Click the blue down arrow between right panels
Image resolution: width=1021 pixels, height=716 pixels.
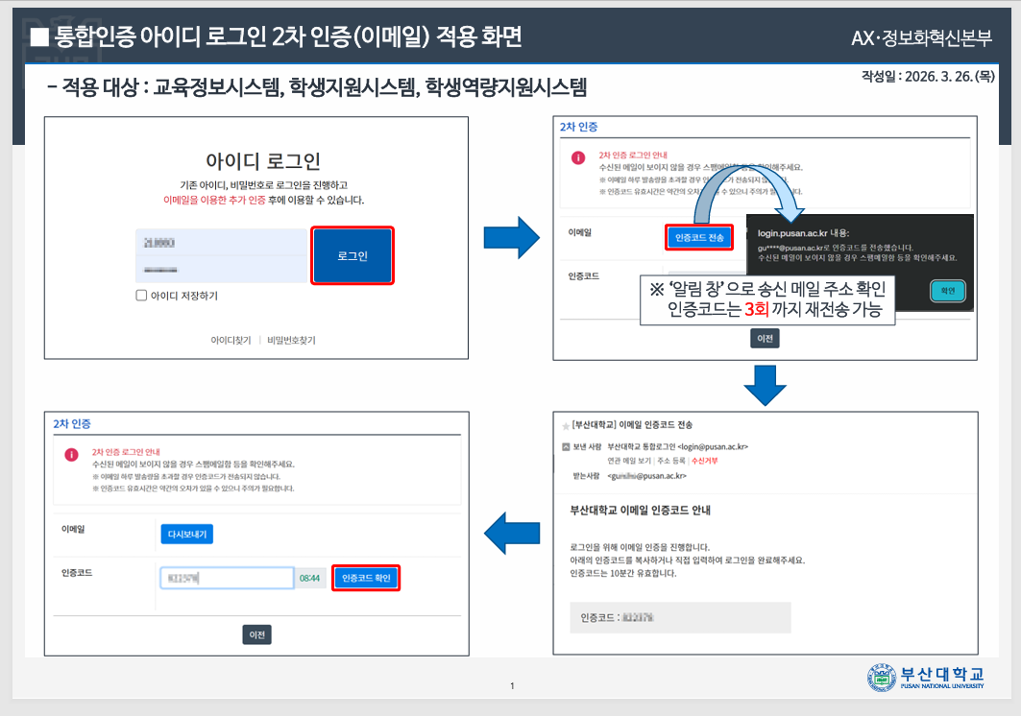[x=766, y=385]
